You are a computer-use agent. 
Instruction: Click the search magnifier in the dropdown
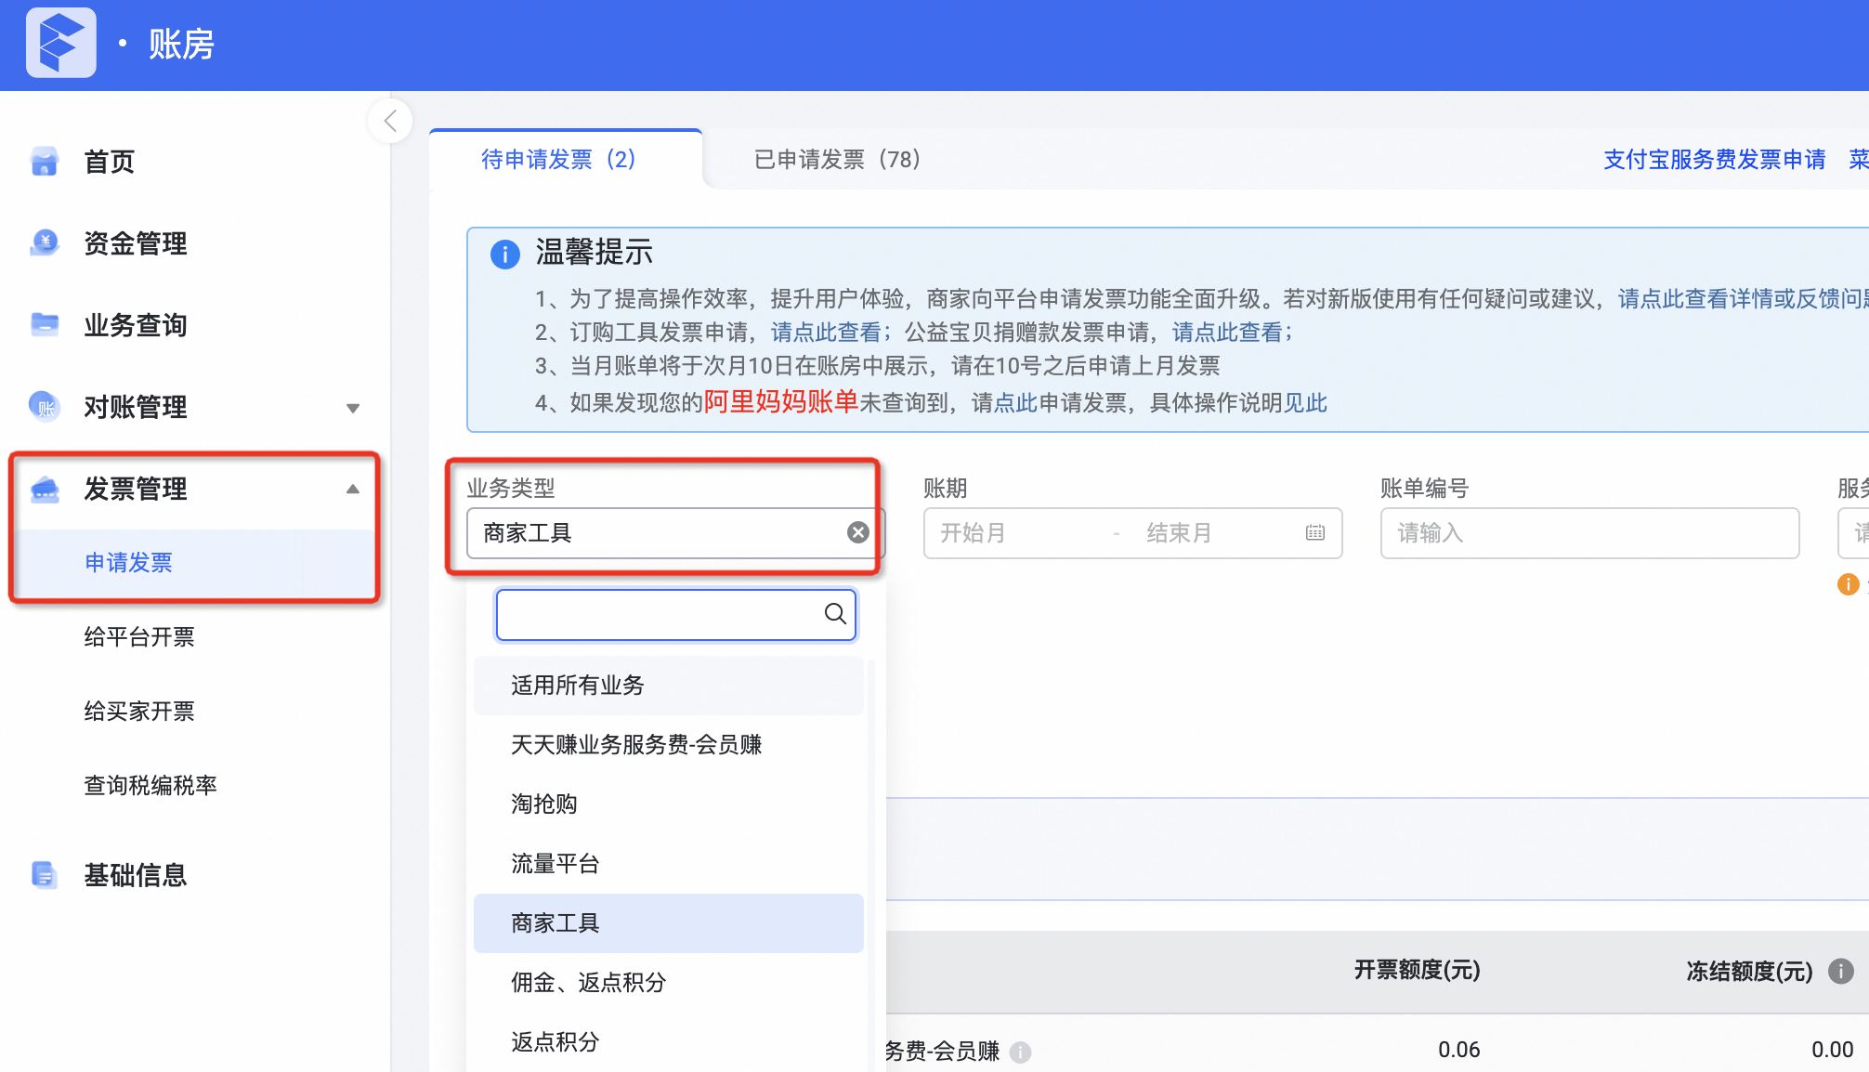click(x=835, y=614)
